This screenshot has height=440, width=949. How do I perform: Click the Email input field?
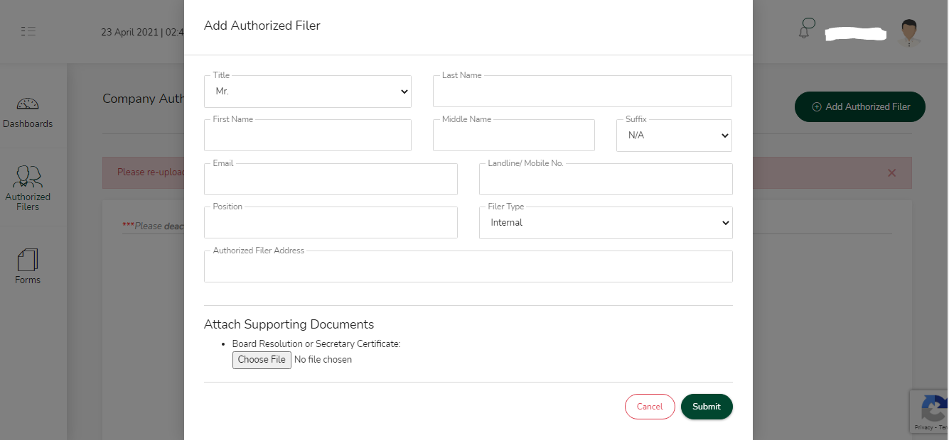click(331, 179)
